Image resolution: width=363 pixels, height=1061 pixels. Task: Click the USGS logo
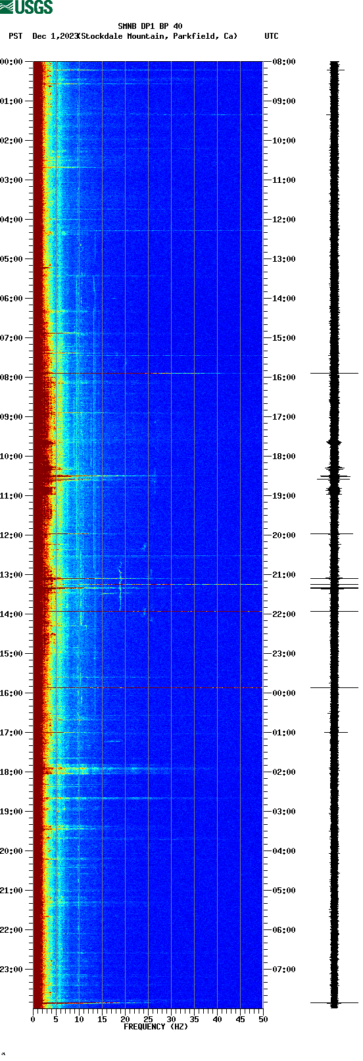click(26, 7)
